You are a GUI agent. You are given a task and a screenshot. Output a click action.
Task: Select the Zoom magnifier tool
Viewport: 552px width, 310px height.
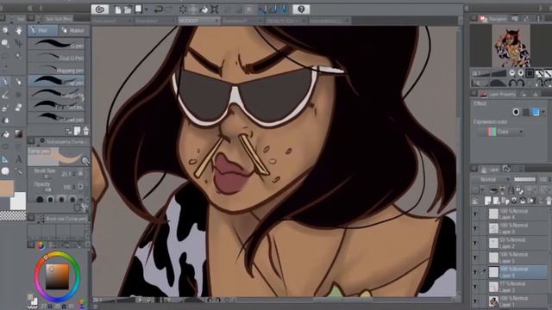[5, 31]
